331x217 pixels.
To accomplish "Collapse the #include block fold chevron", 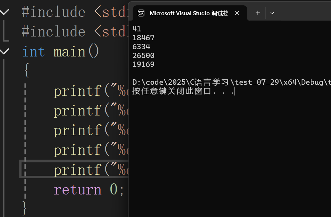I will pos(4,12).
